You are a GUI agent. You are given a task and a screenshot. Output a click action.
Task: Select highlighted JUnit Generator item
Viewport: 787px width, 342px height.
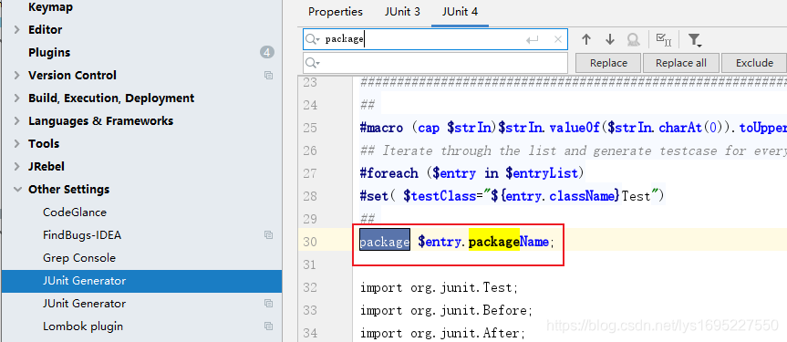click(x=141, y=281)
